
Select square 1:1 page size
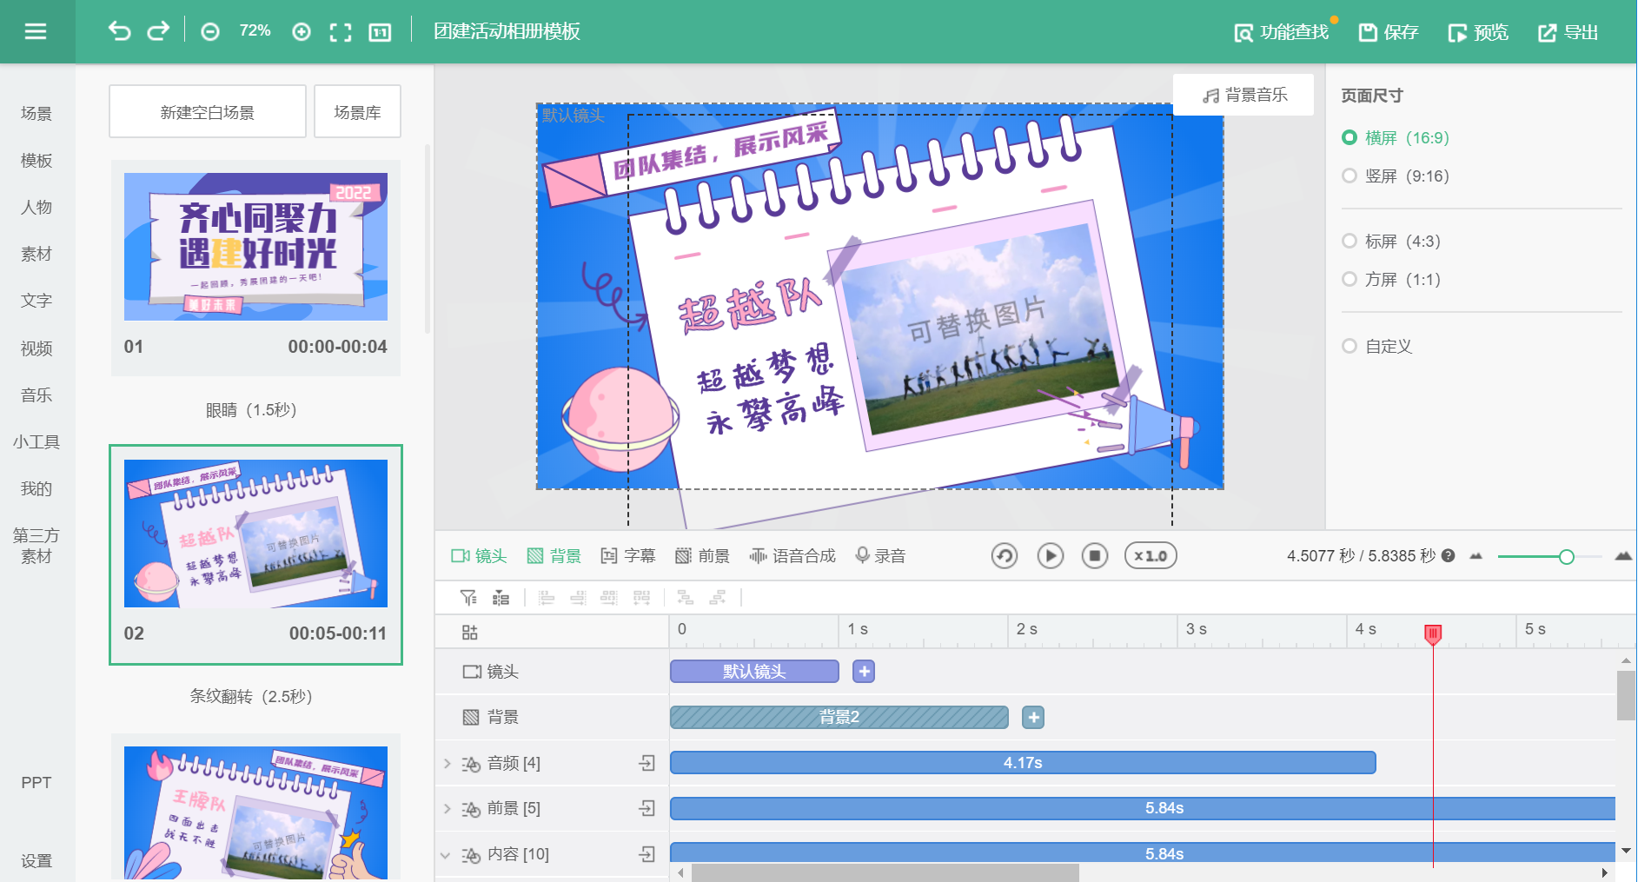1391,279
